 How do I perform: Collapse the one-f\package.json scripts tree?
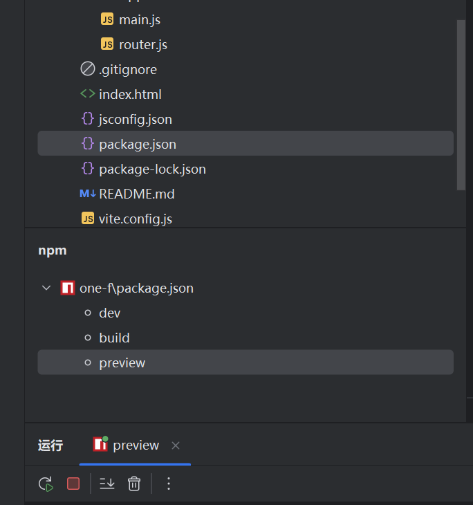46,288
